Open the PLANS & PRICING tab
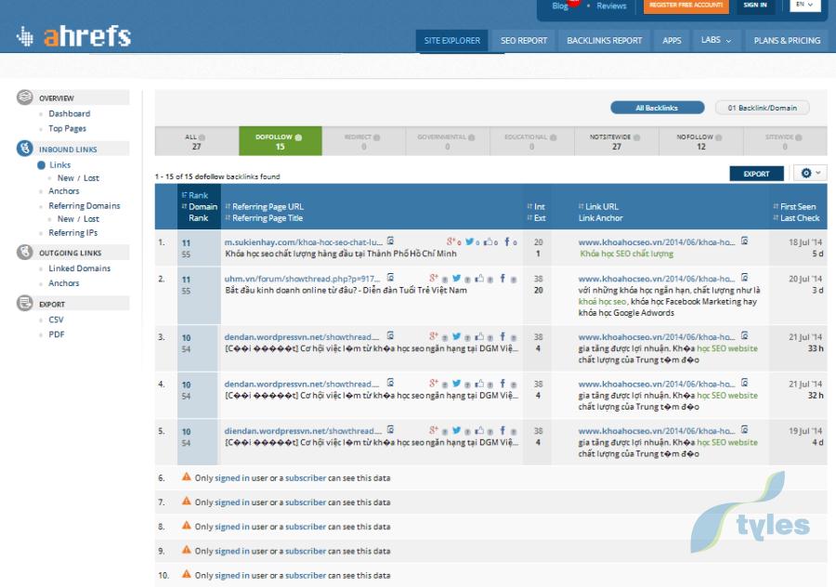This screenshot has height=587, width=836. pyautogui.click(x=787, y=41)
